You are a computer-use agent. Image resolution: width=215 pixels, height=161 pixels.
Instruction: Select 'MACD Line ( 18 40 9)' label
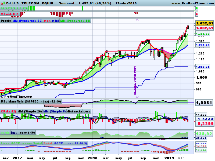click(x=70, y=143)
